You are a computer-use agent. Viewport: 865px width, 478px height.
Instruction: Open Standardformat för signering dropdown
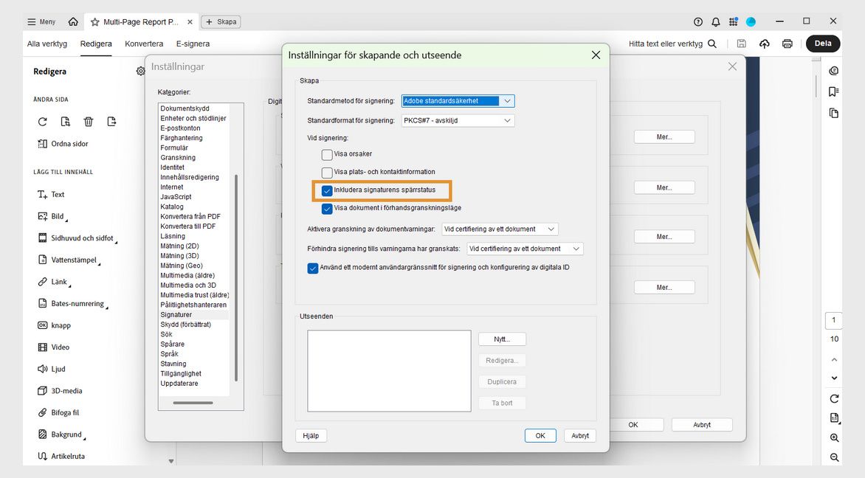[458, 120]
